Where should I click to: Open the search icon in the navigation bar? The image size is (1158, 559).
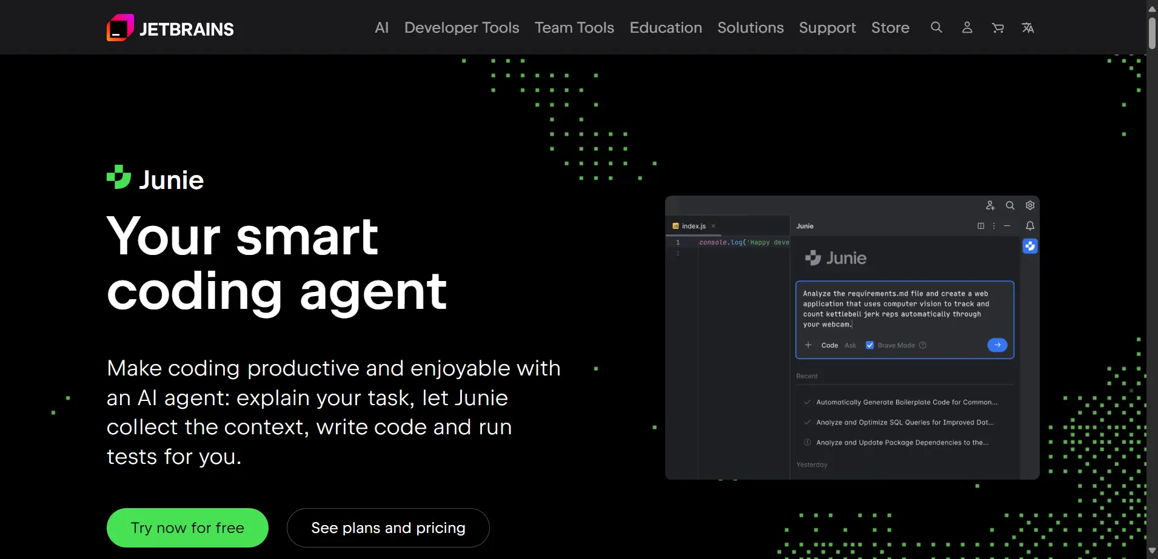tap(935, 27)
